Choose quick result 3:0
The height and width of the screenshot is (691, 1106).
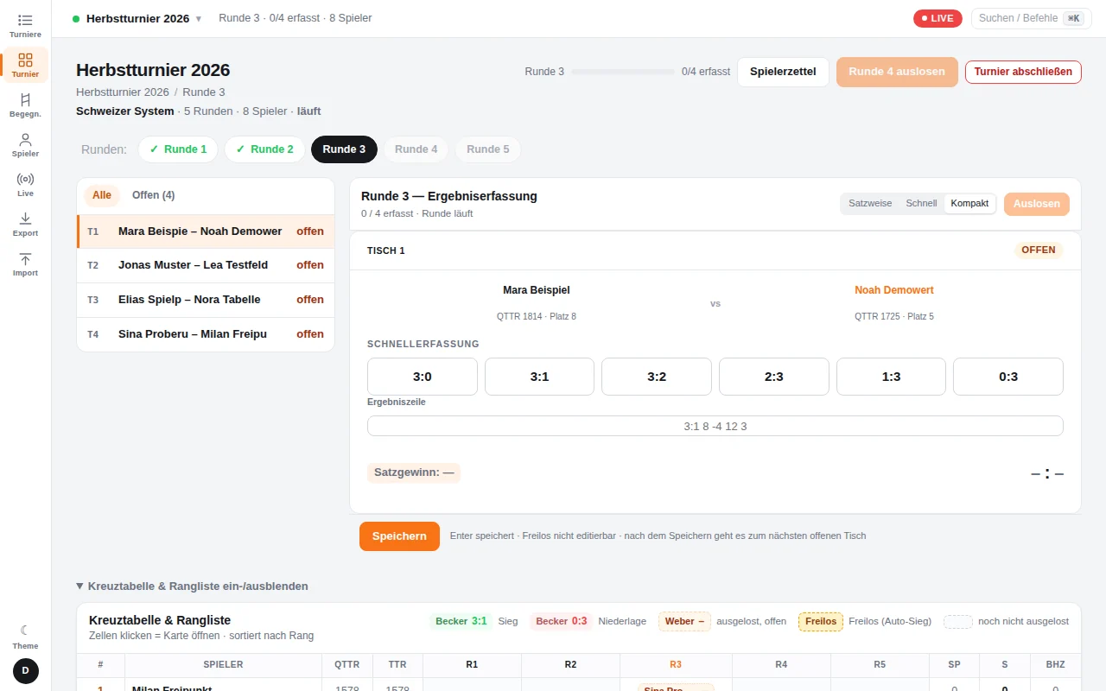pos(423,377)
